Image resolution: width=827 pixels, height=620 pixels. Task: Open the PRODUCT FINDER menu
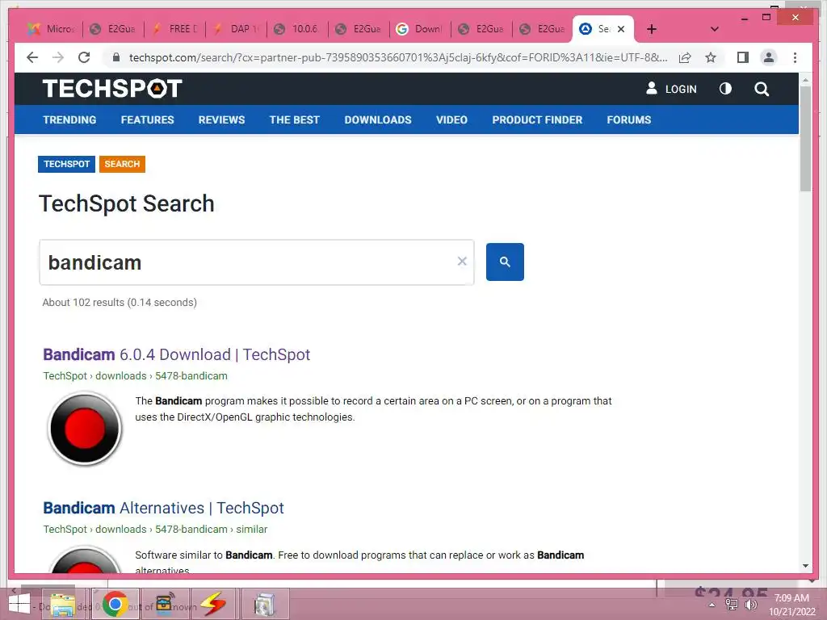coord(537,119)
